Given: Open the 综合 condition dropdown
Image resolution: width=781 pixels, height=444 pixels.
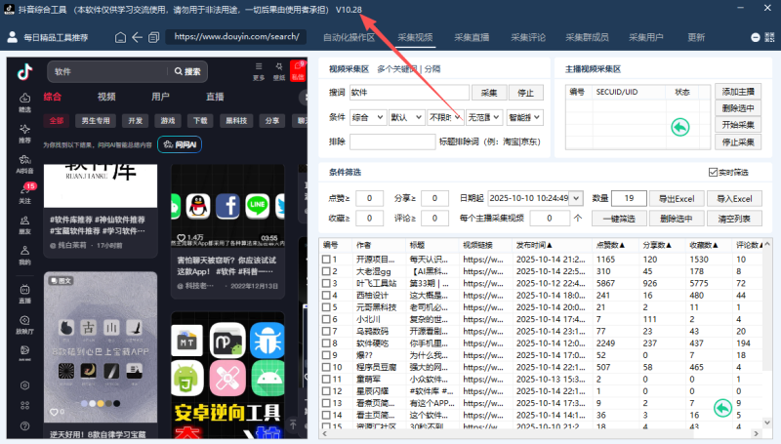Looking at the screenshot, I should (368, 117).
